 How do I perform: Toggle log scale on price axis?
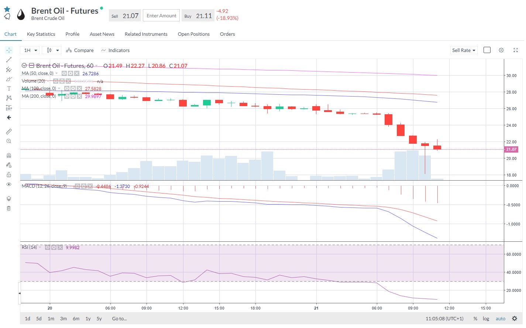coord(486,319)
